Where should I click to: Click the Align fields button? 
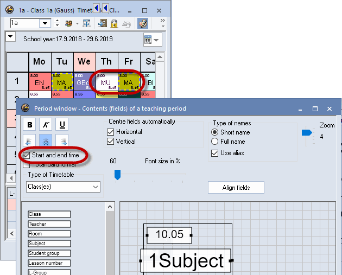[236, 187]
